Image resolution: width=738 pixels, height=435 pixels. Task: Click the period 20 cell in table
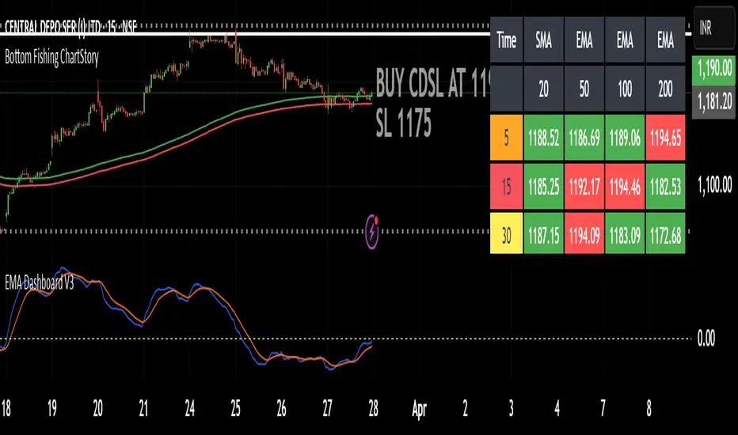(x=544, y=89)
